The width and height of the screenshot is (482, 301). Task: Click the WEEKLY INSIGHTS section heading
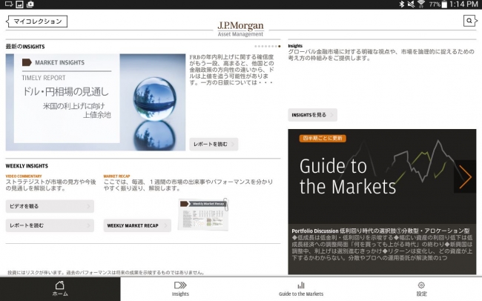point(27,166)
